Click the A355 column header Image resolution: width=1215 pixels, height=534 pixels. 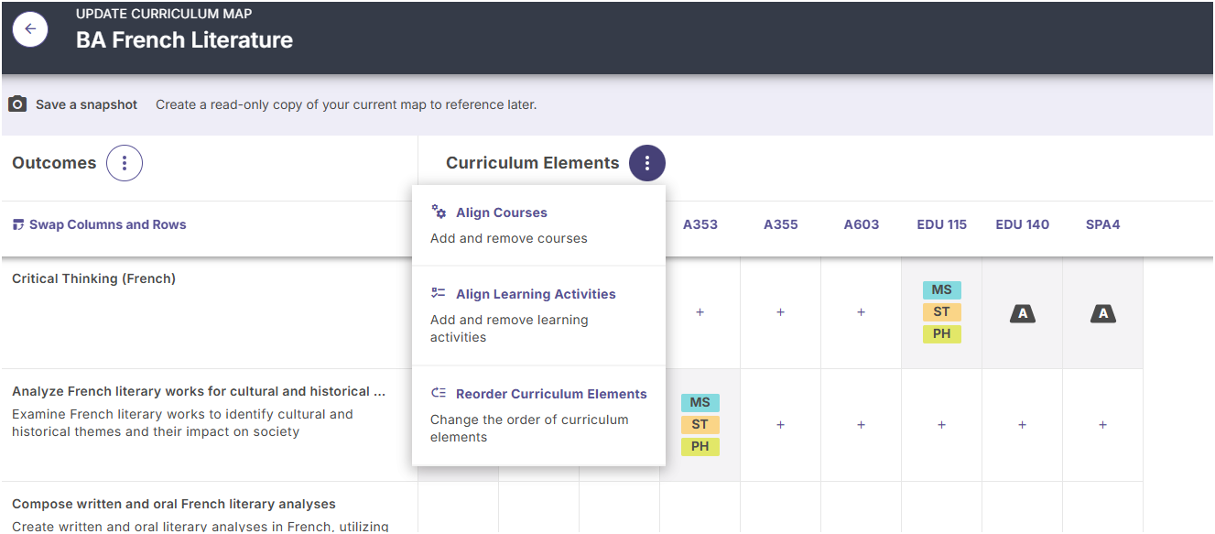coord(781,224)
